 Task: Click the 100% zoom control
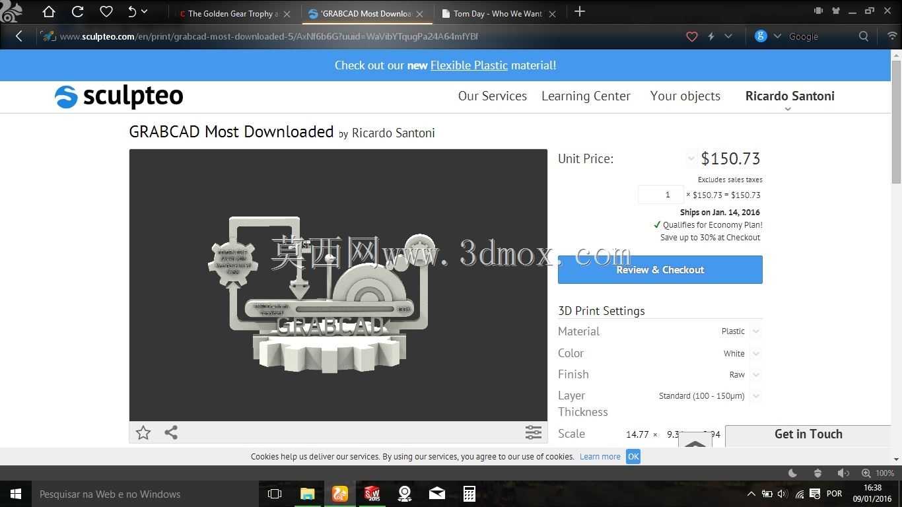pyautogui.click(x=878, y=473)
